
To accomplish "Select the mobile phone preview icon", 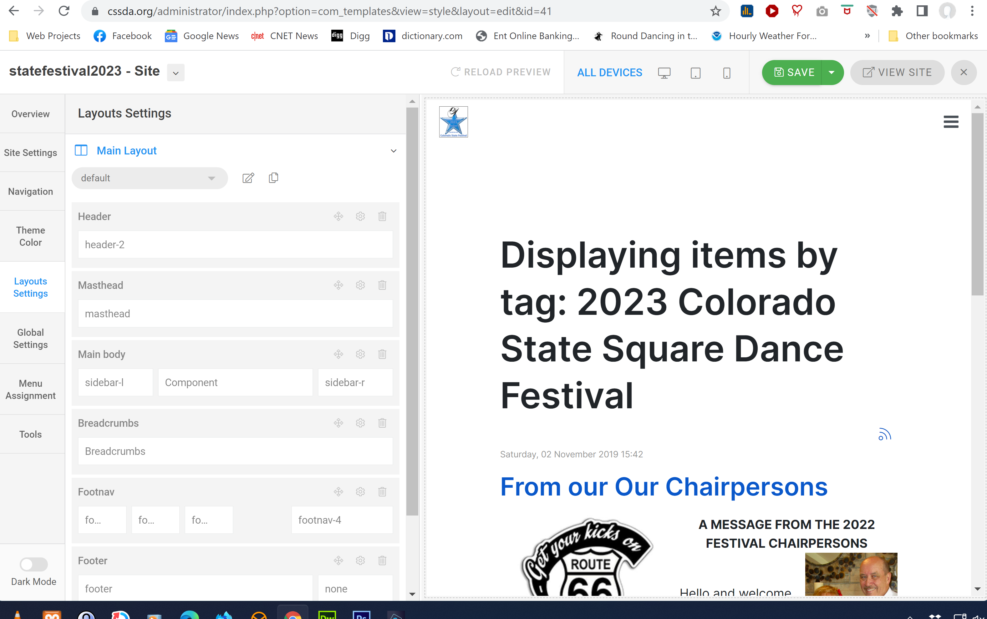I will pos(726,73).
